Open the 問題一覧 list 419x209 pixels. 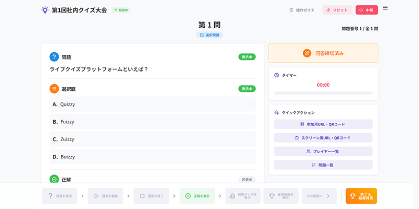323,165
